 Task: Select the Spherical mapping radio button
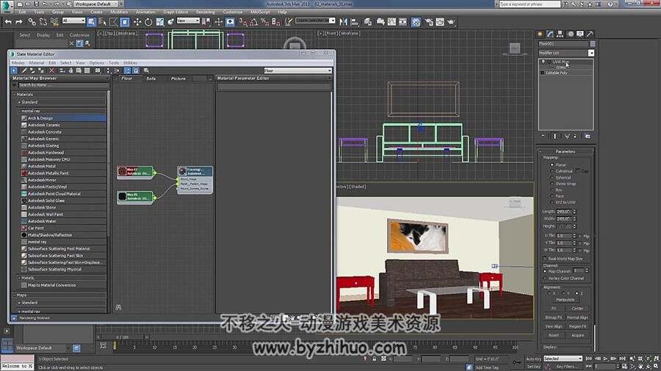(552, 177)
